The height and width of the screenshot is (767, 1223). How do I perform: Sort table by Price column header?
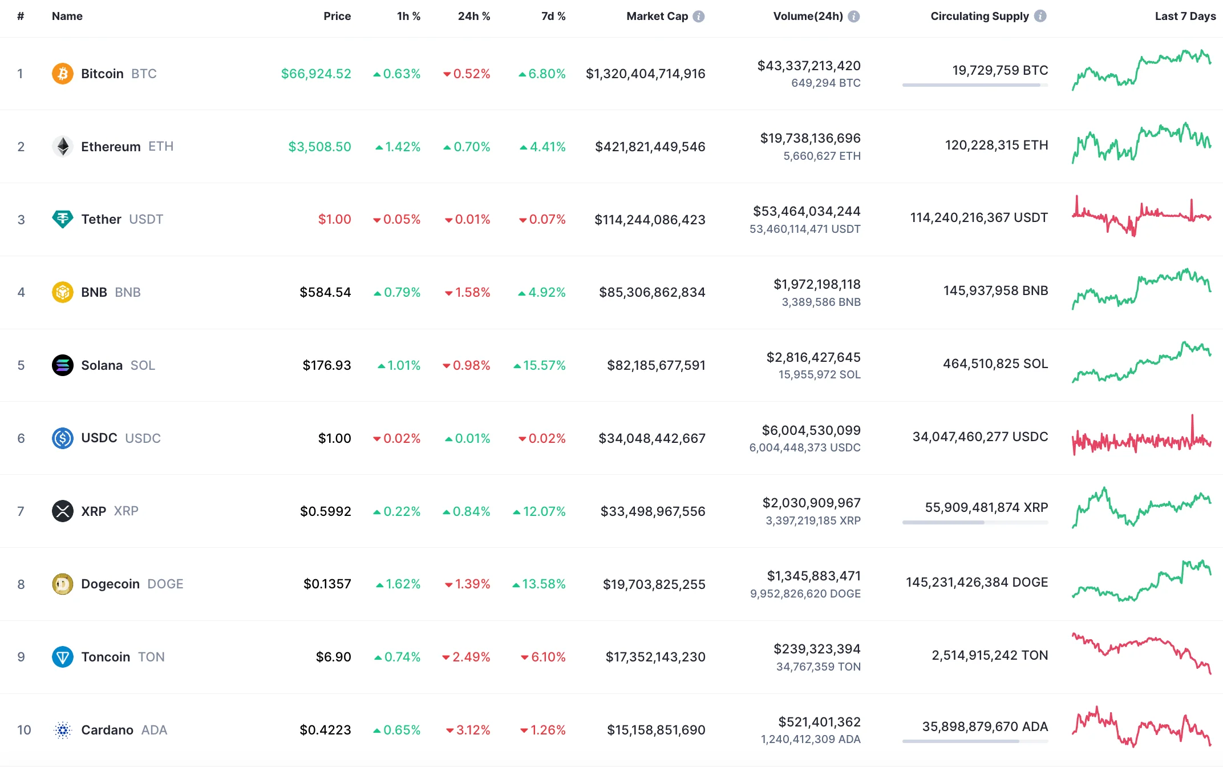click(x=337, y=16)
